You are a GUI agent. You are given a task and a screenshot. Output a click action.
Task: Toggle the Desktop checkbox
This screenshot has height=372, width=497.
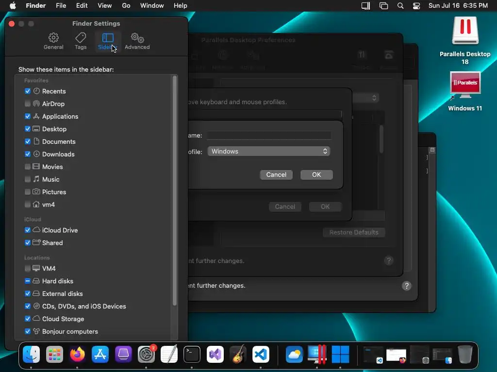point(28,129)
